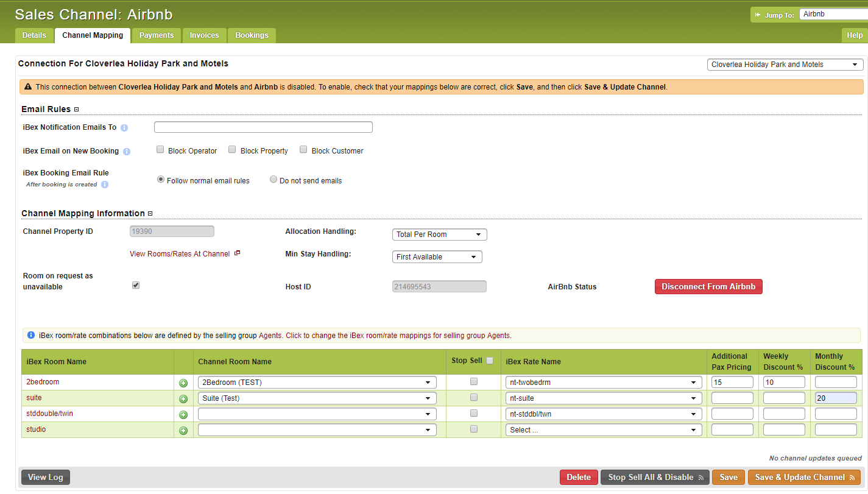Collapse the Channel Mapping Information section icon
The height and width of the screenshot is (494, 868).
point(150,214)
